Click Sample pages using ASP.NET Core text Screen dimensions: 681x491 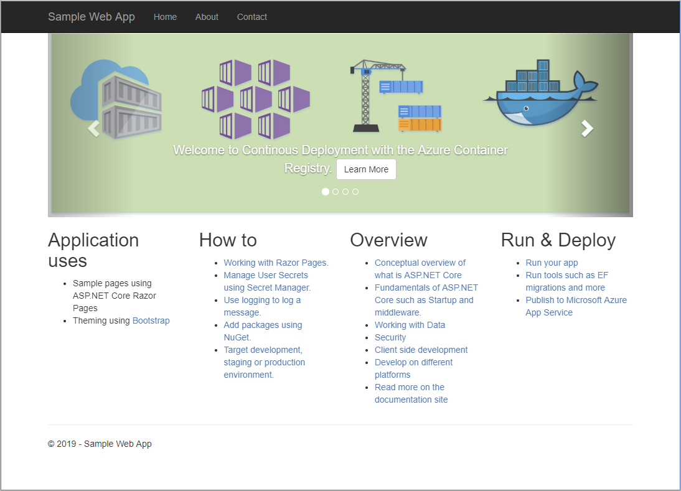click(x=114, y=296)
